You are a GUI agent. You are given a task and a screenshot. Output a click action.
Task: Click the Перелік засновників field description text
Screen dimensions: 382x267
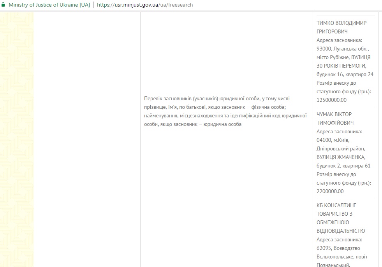(225, 111)
